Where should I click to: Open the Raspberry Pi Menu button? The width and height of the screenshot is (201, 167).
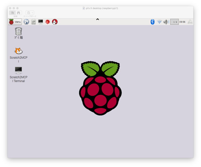tap(15, 22)
